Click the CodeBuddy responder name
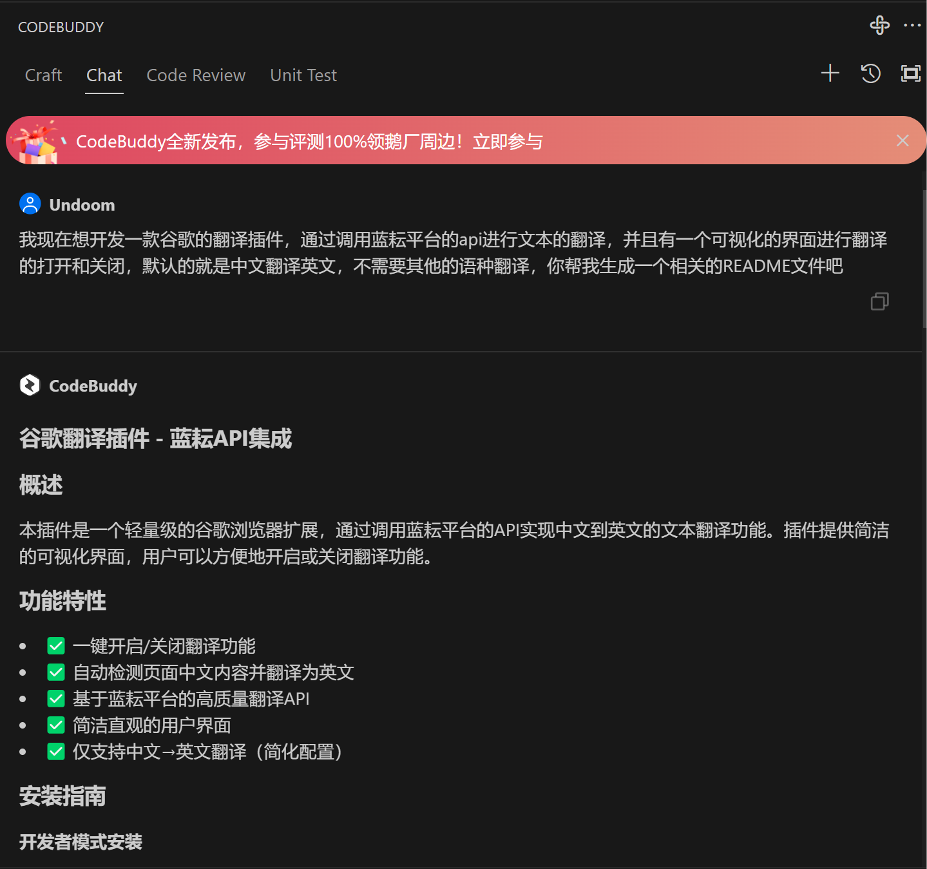927x869 pixels. tap(93, 386)
